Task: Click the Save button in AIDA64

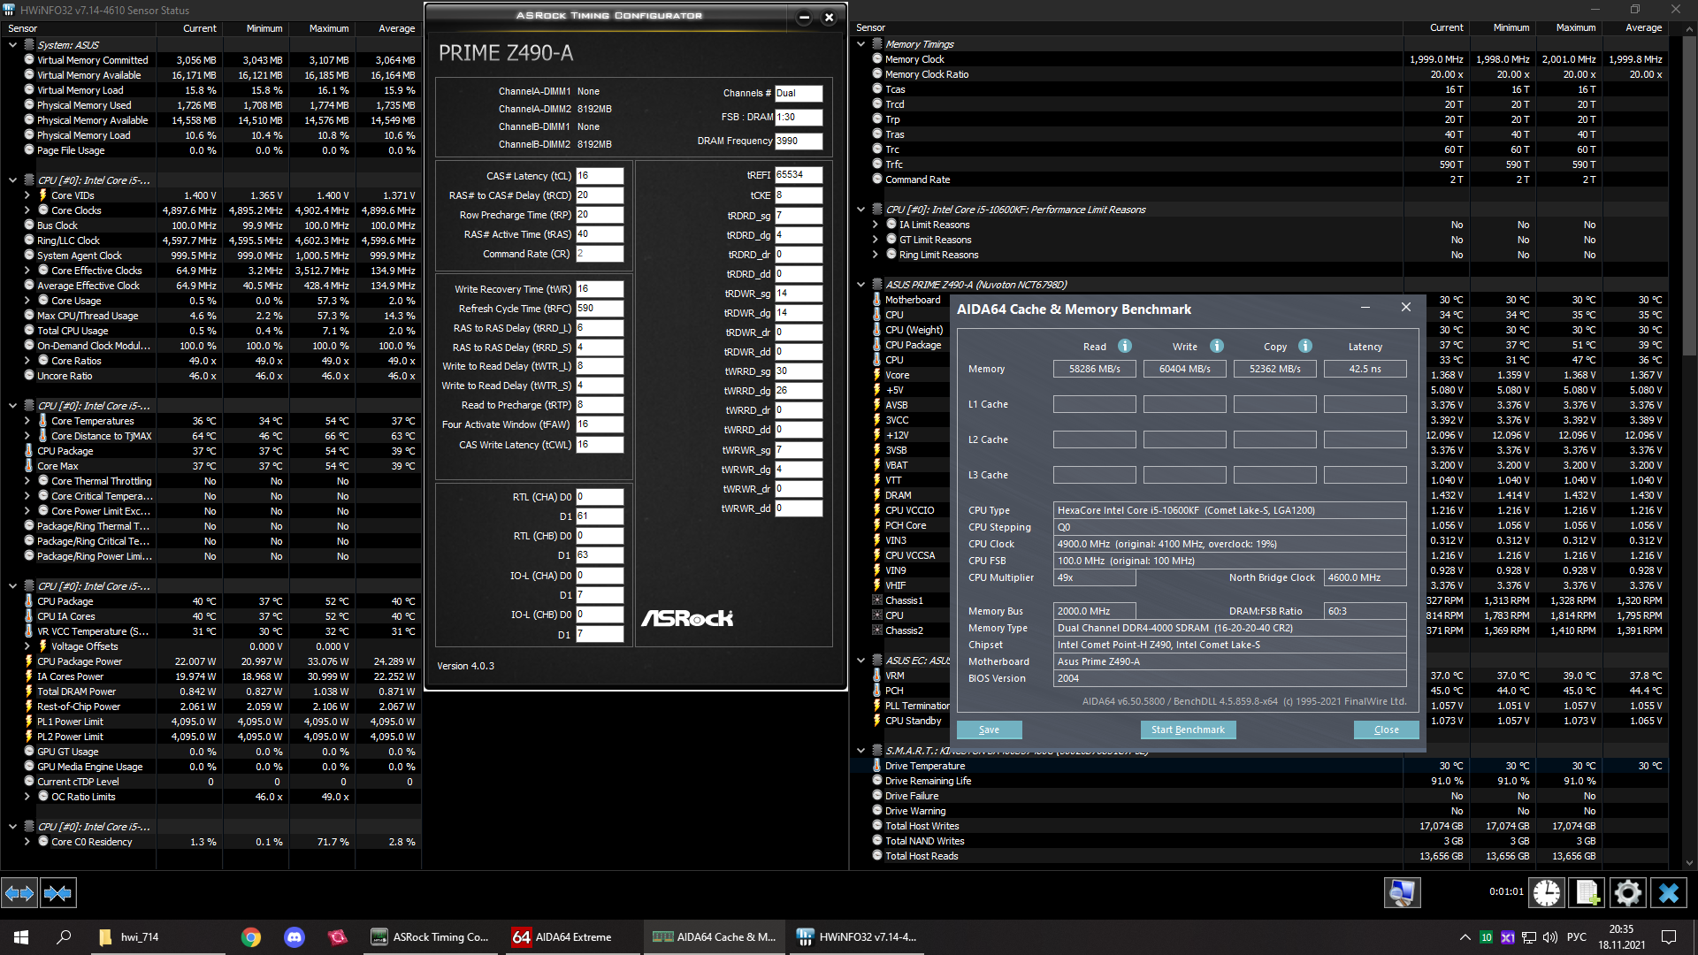Action: tap(989, 730)
